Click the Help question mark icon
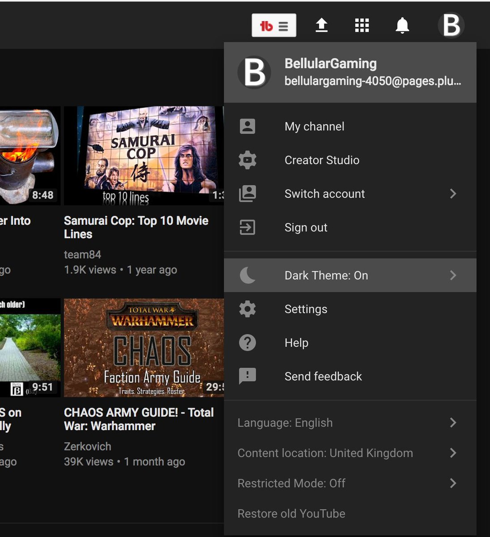 pos(247,343)
